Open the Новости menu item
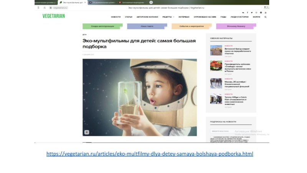This screenshot has height=173, width=307. point(116,17)
